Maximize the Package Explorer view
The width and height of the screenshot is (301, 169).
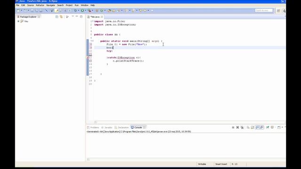coord(81,17)
